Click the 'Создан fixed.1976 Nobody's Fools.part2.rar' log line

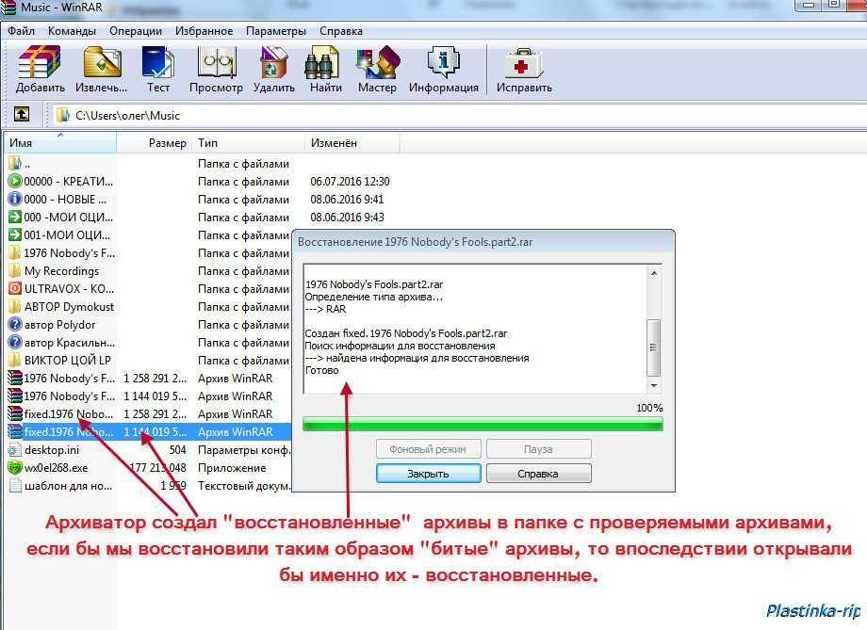pos(406,333)
